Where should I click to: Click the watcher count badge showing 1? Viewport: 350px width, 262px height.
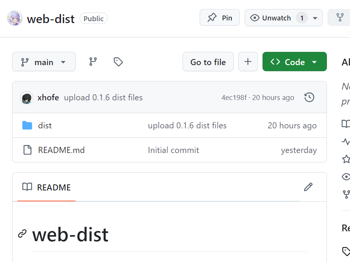[x=302, y=18]
